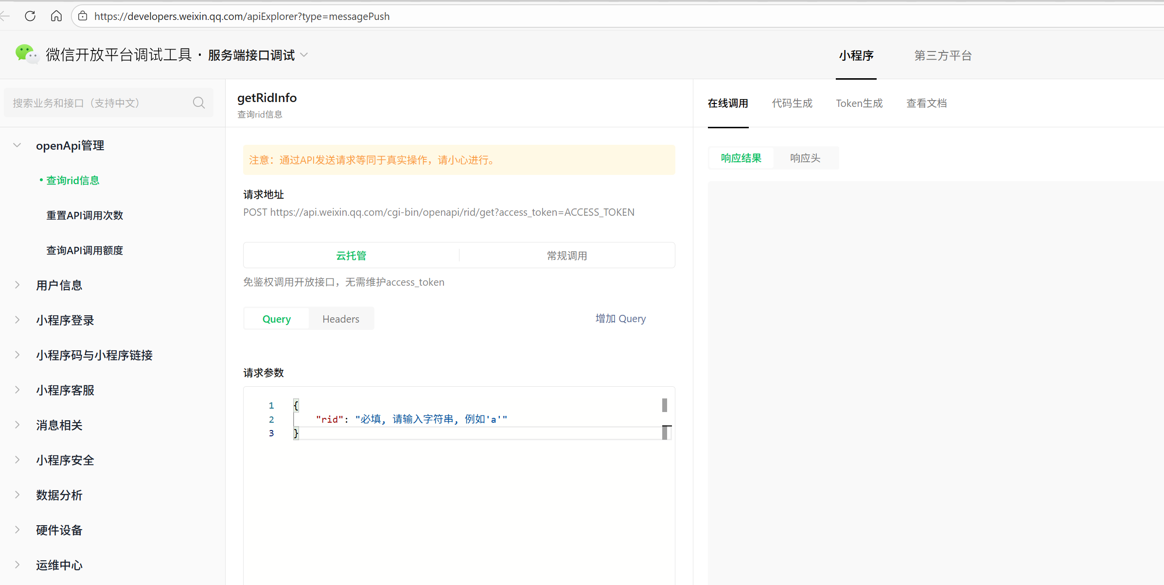Select the 云托管 call mode
Image resolution: width=1164 pixels, height=585 pixels.
point(351,256)
